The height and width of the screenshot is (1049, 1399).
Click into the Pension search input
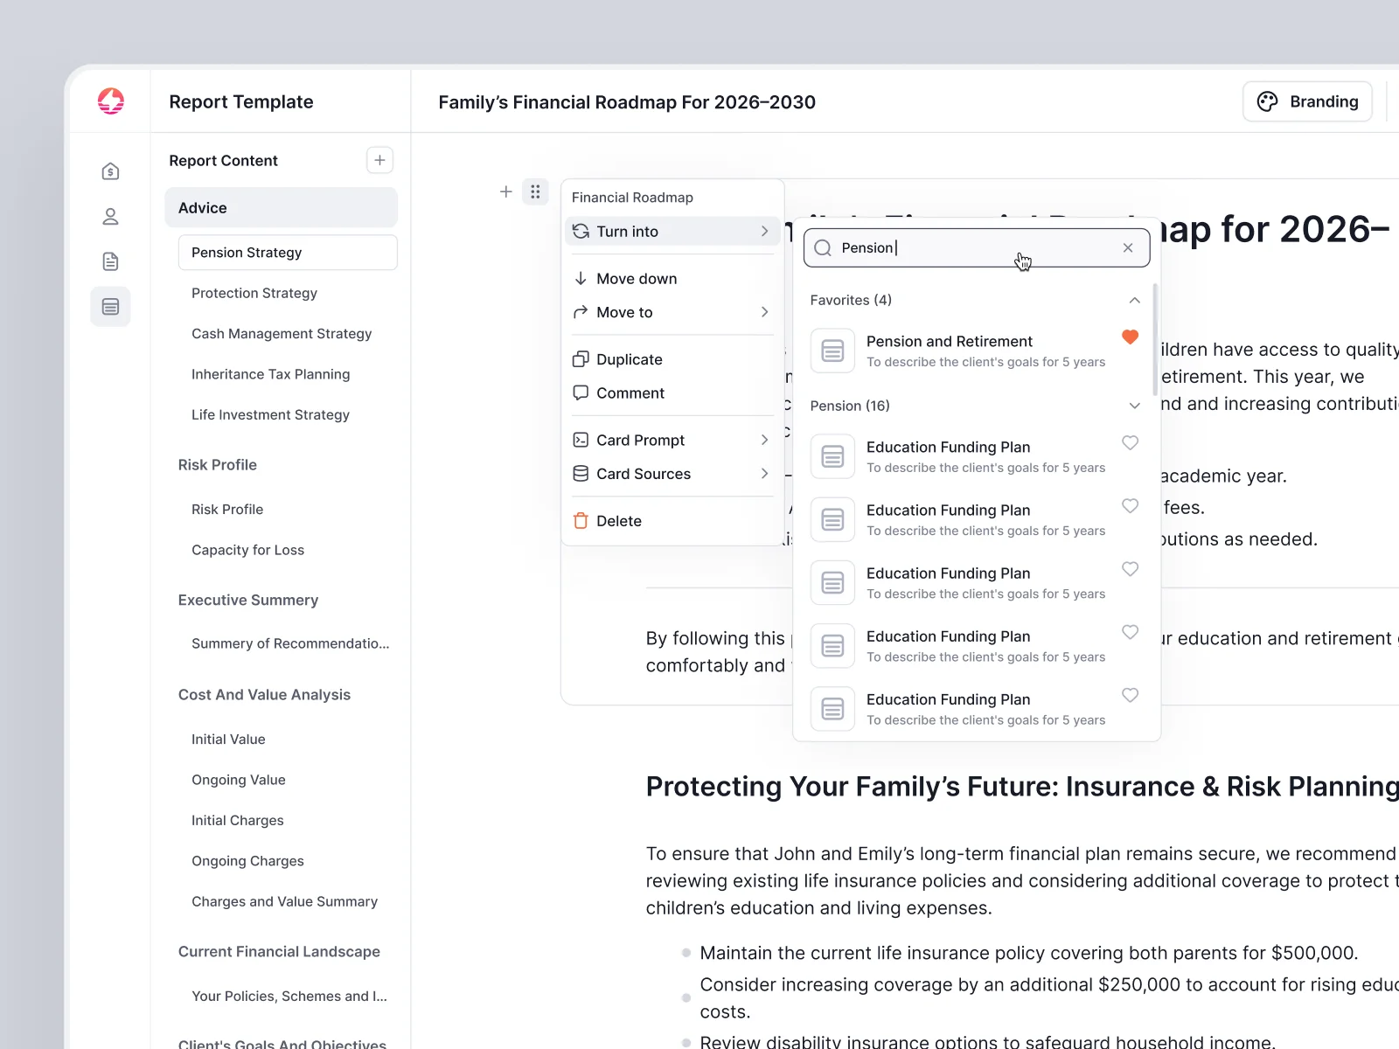[976, 248]
